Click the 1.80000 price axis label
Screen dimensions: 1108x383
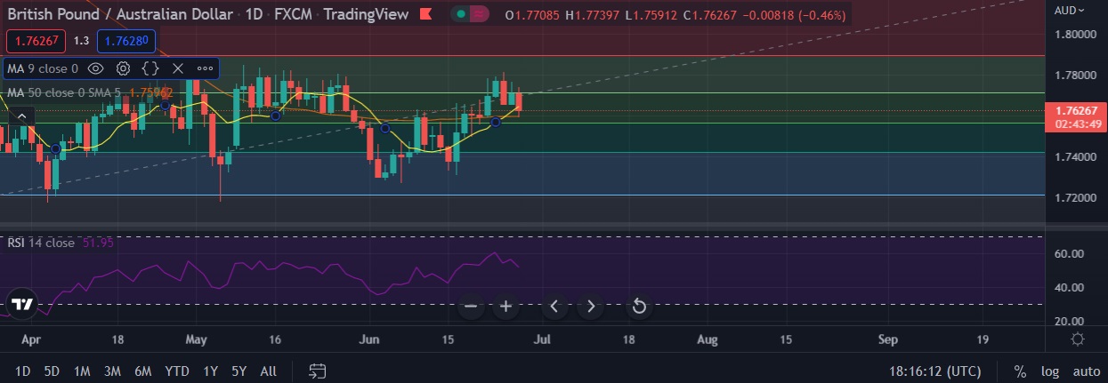[x=1076, y=34]
